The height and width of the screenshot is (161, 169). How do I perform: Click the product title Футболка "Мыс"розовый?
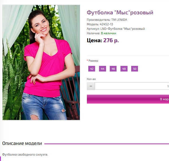click(120, 12)
